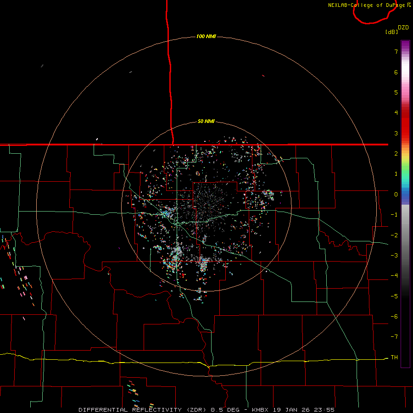Click the 100 NMI range ring label
The image size is (413, 413).
[x=206, y=36]
